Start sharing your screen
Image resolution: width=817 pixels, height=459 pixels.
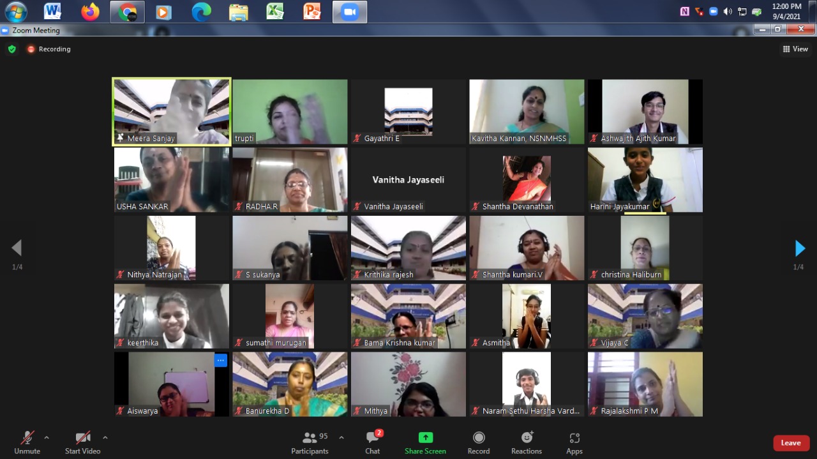tap(425, 442)
